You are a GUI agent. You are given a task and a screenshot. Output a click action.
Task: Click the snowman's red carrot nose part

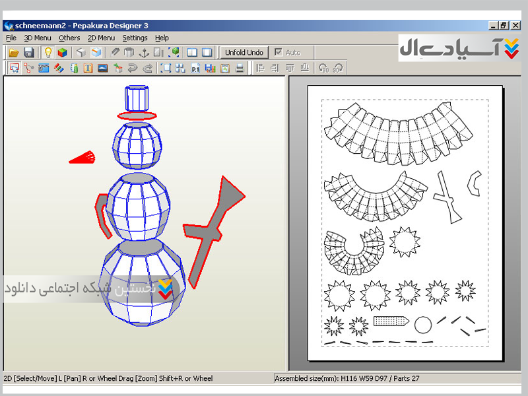82,157
